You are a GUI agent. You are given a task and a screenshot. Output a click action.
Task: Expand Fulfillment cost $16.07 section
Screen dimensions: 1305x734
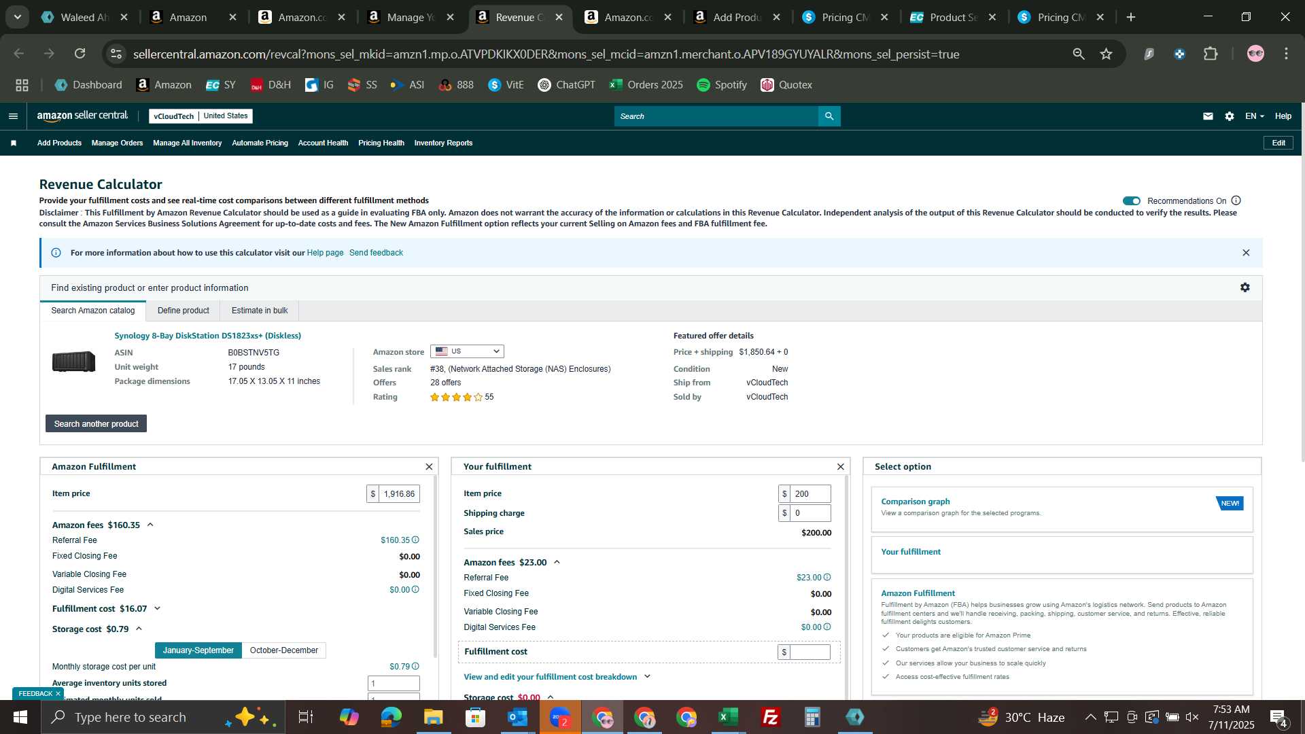pyautogui.click(x=157, y=609)
